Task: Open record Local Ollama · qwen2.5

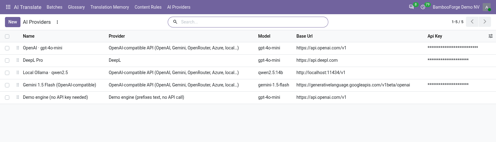Action: click(45, 73)
